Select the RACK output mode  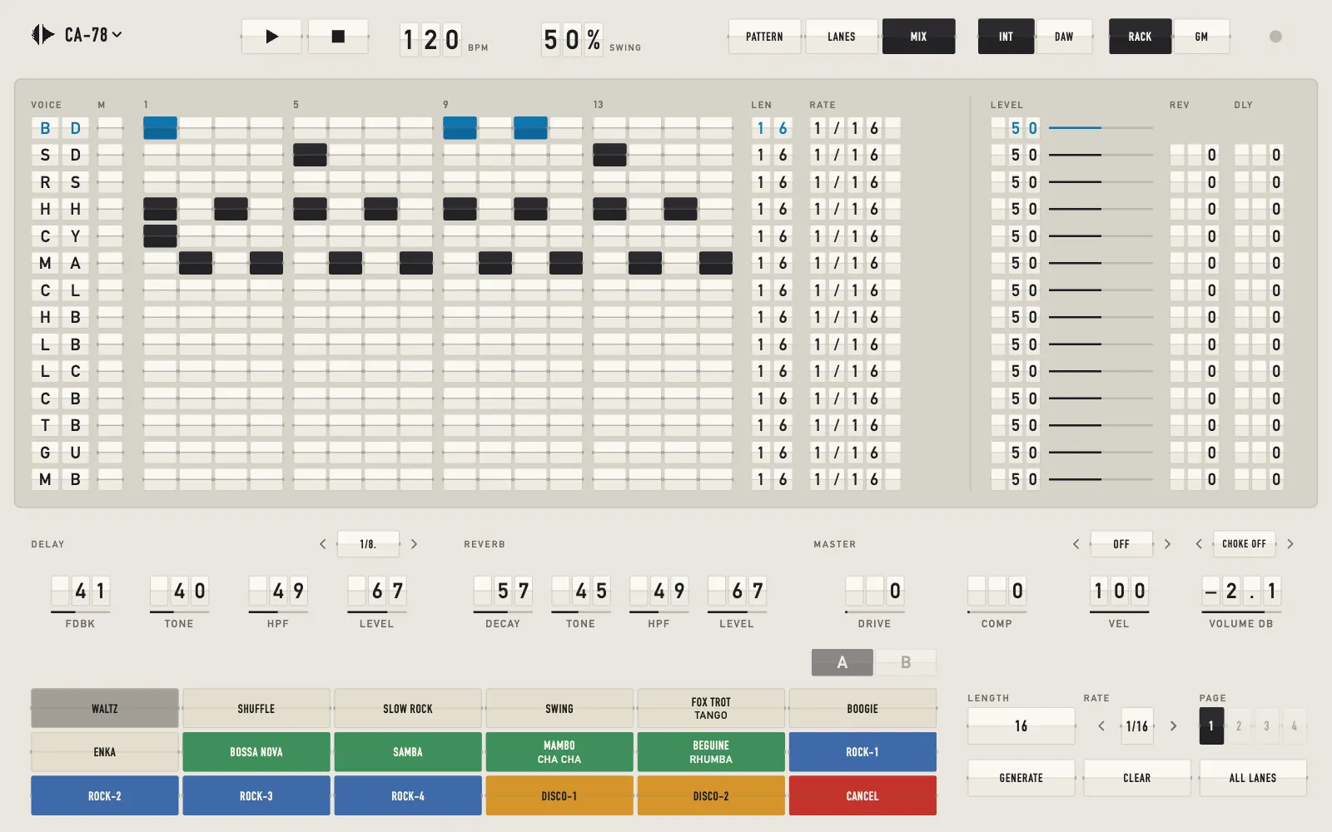click(1140, 37)
